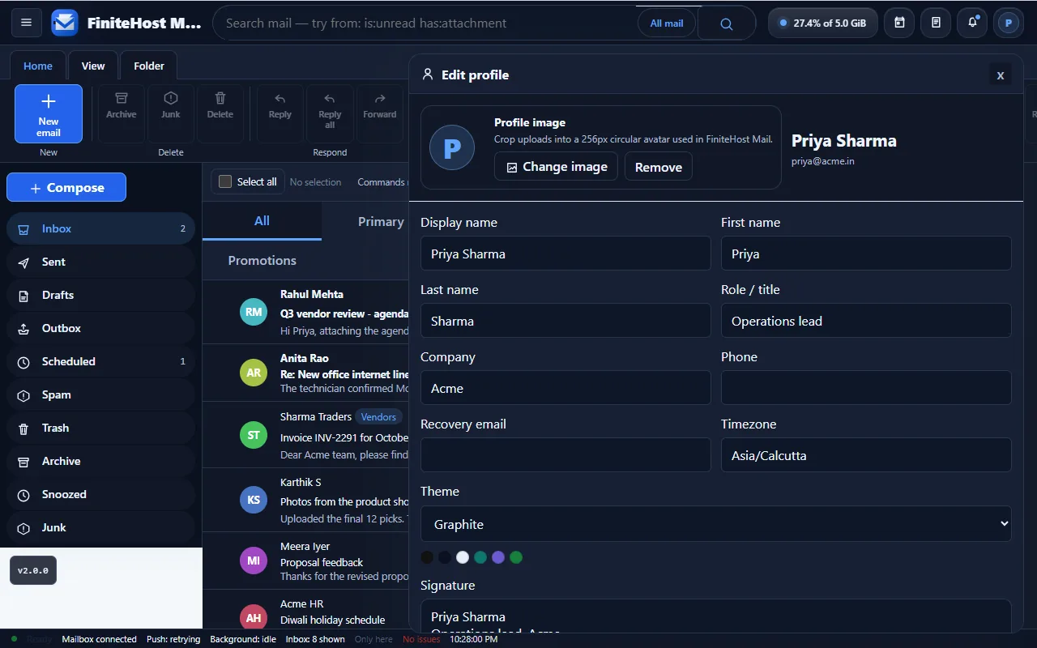Open Rahul Mehta's Q3 vendor review email
This screenshot has width=1037, height=648.
point(305,312)
